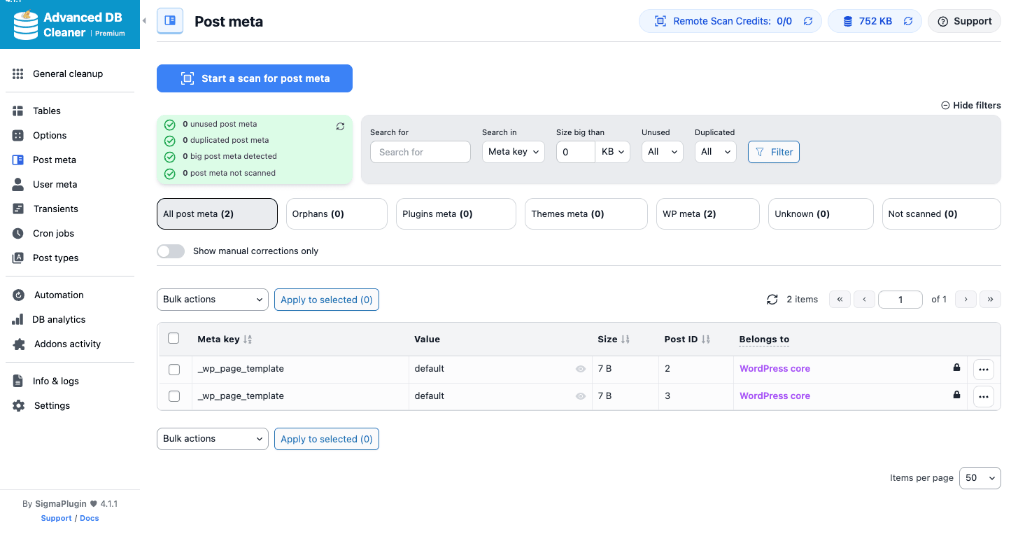Click the General cleanup grid icon
This screenshot has width=1025, height=560.
coord(18,73)
